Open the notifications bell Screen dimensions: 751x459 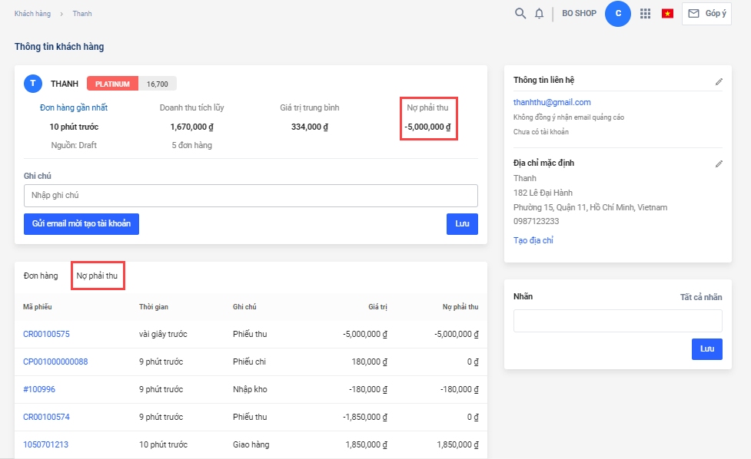click(540, 13)
